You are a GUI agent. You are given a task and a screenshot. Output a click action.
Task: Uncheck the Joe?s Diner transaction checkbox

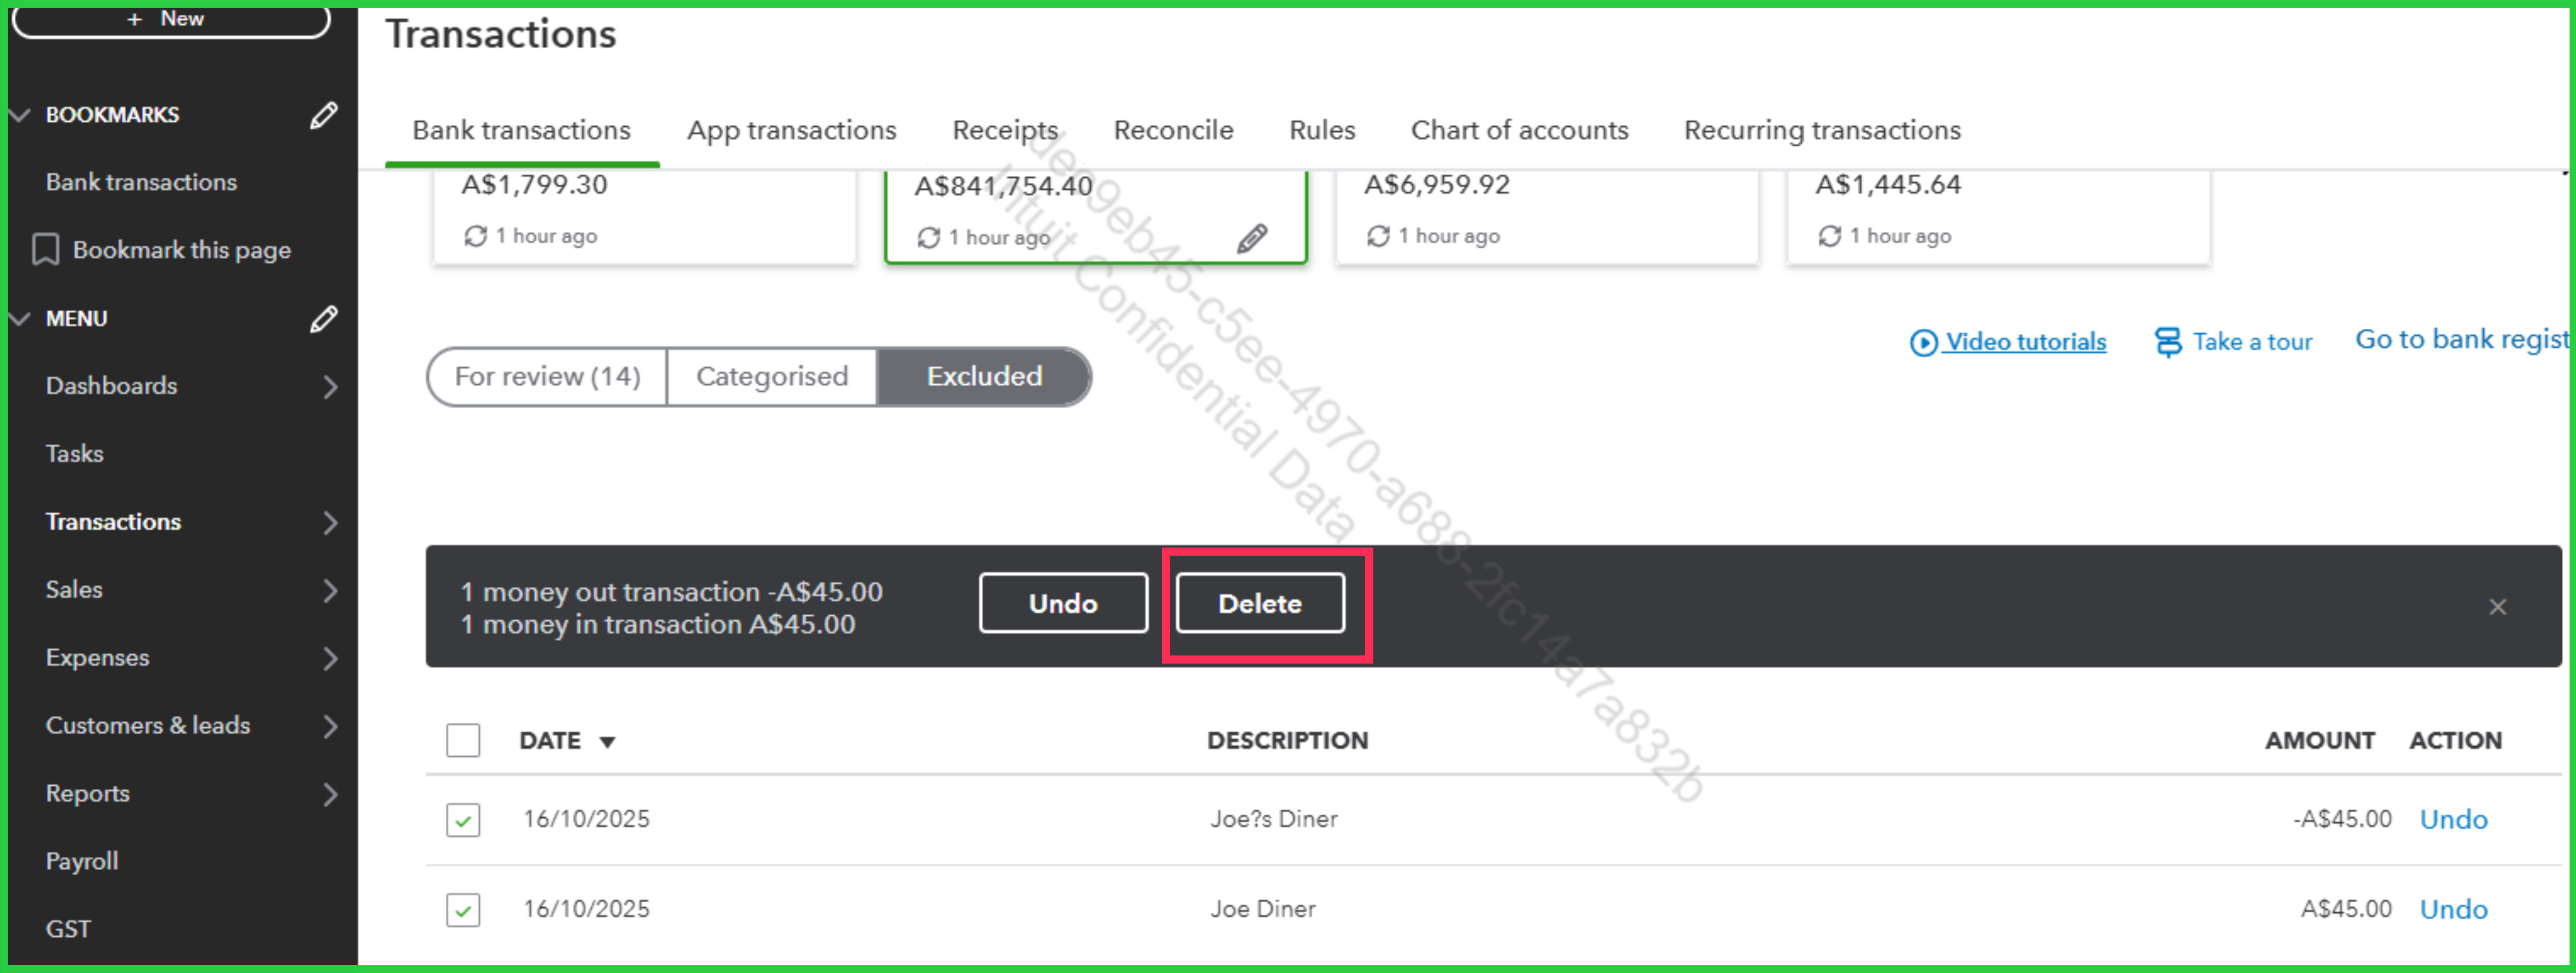463,820
